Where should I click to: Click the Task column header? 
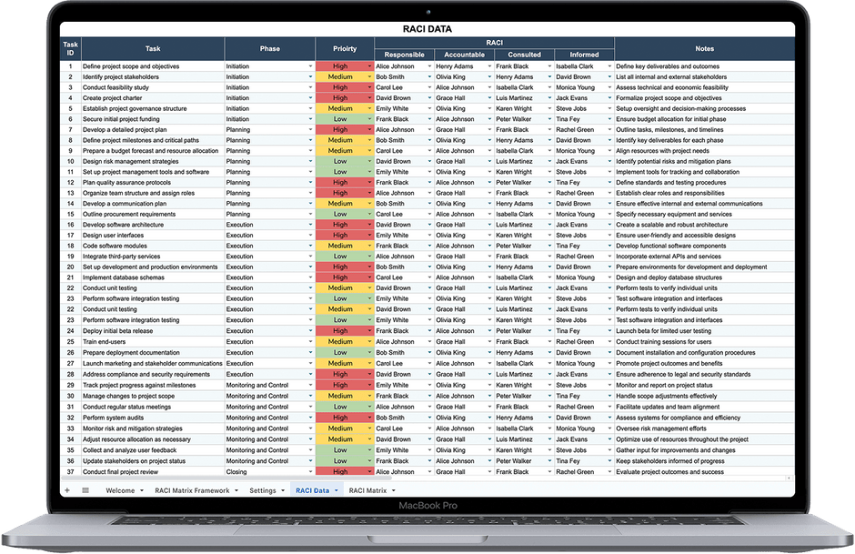point(153,48)
